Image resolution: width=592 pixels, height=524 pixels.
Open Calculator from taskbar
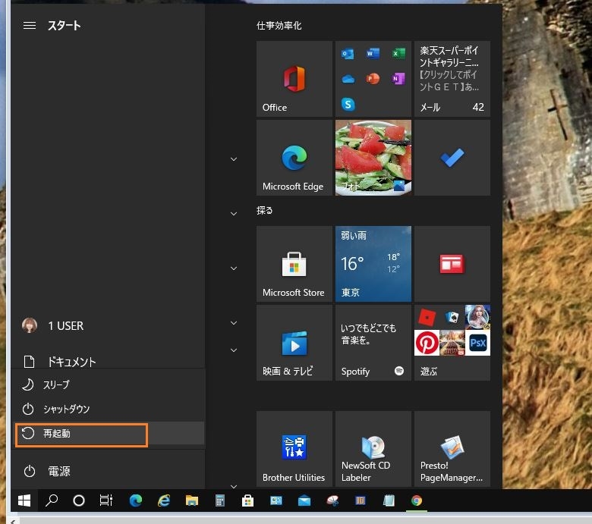(x=220, y=500)
